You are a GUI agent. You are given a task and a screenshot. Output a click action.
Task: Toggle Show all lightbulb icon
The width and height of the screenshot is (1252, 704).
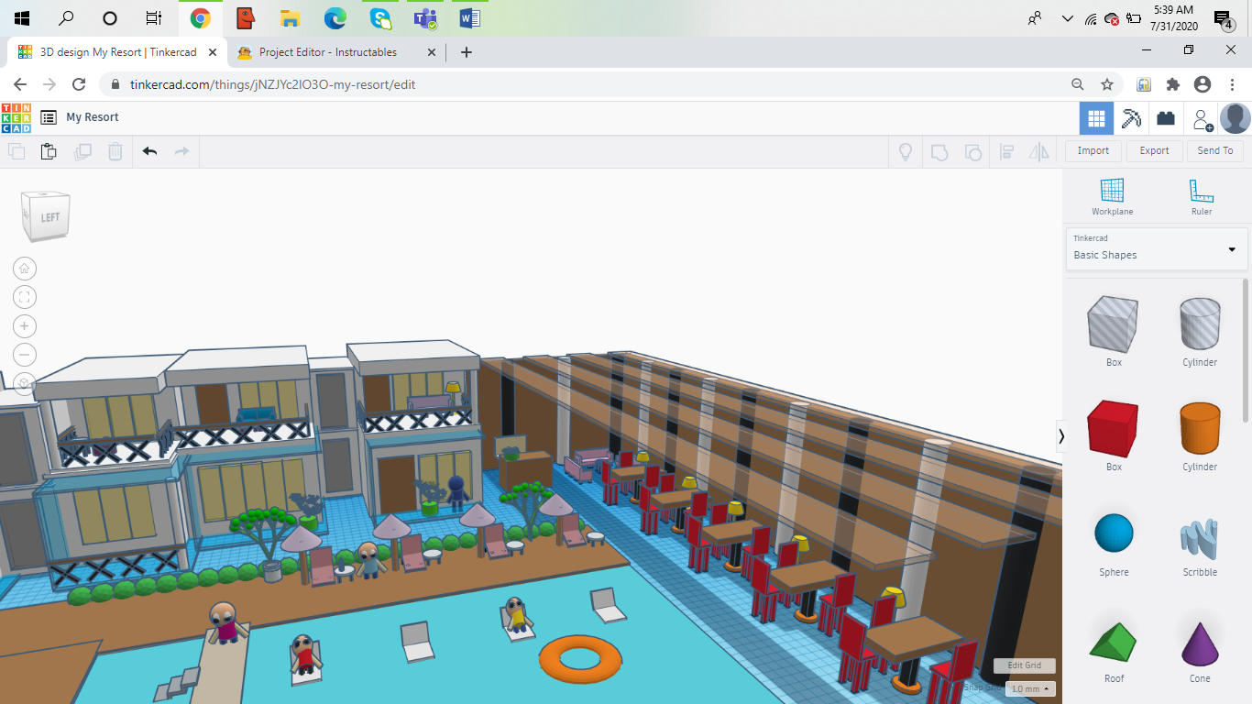906,152
